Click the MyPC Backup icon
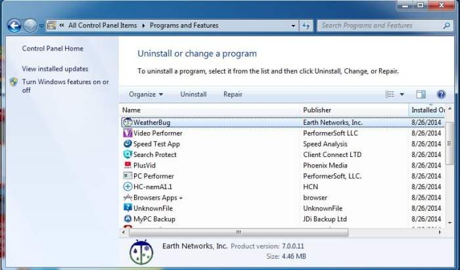460x270 pixels. pyautogui.click(x=127, y=219)
